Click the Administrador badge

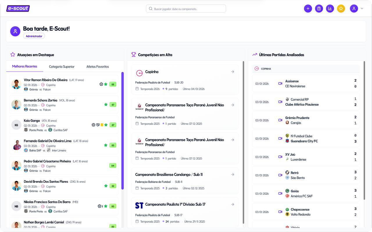point(34,36)
